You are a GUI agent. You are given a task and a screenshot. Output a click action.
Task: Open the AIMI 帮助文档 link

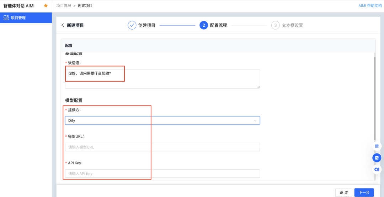click(370, 5)
